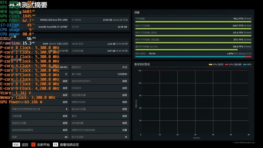The width and height of the screenshot is (263, 148).
Task: Click the yellow CPU (游戏) legend marker
Action: [210, 64]
